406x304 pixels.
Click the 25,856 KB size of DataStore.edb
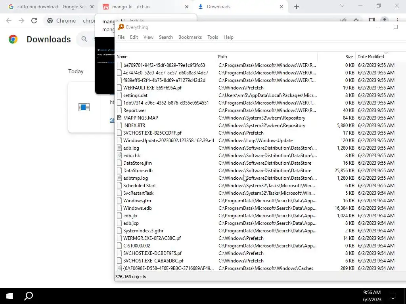point(344,170)
